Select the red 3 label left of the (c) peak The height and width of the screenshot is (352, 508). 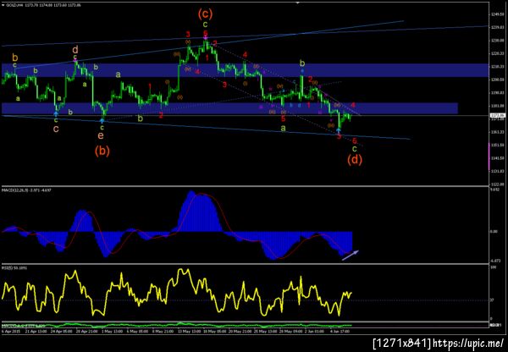188,34
